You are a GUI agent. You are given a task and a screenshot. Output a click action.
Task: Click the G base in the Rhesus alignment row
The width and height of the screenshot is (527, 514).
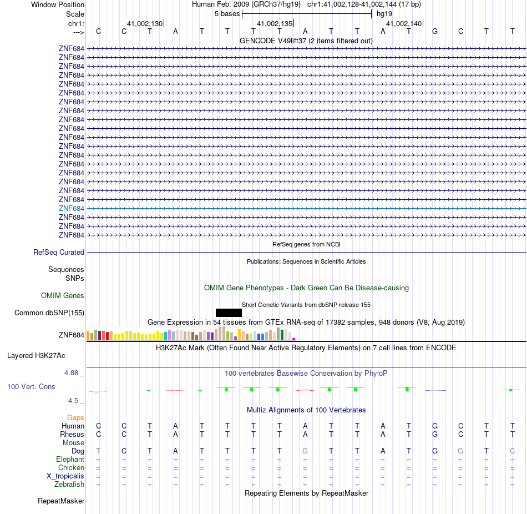[434, 434]
